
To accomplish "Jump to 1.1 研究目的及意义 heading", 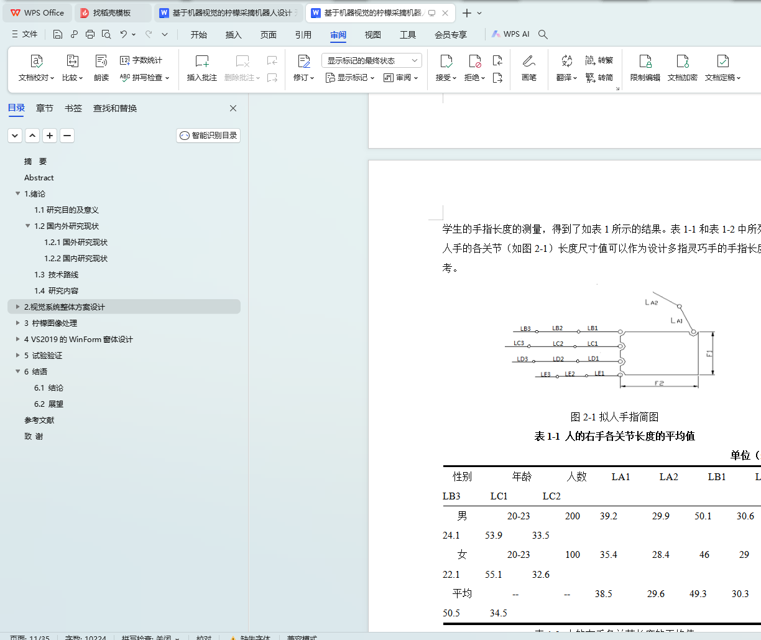I will (67, 210).
